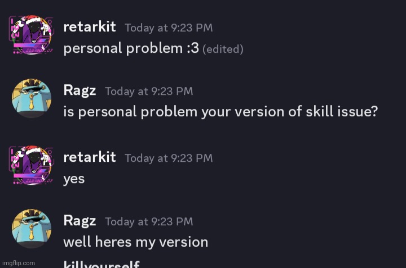Open the retarkit username on the first message
The width and height of the screenshot is (406, 268).
click(90, 27)
